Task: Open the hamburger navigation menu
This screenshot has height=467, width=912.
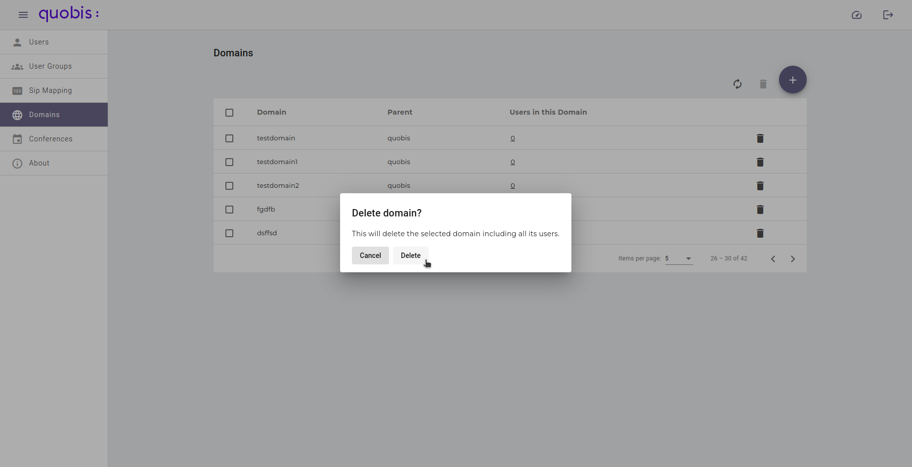Action: (x=23, y=15)
